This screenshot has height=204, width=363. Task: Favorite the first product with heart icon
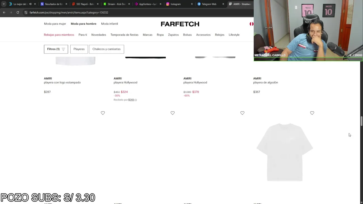tap(103, 113)
